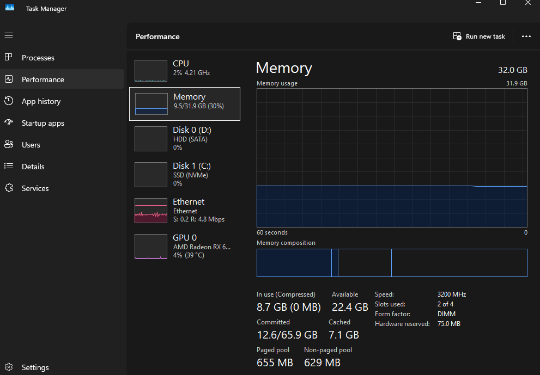View Ethernet network throughput
This screenshot has width=540, height=375.
[184, 210]
